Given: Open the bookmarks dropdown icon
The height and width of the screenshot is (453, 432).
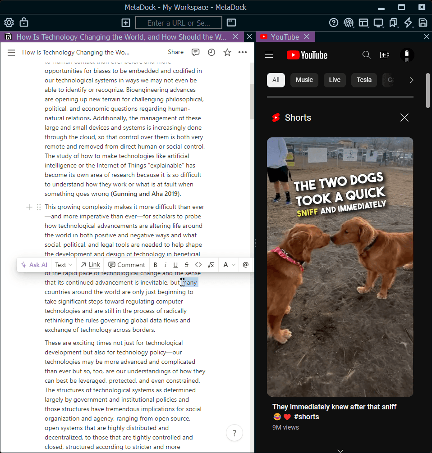Looking at the screenshot, I should click(x=393, y=23).
